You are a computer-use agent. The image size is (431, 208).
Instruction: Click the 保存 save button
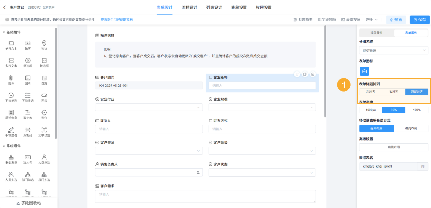pos(419,20)
